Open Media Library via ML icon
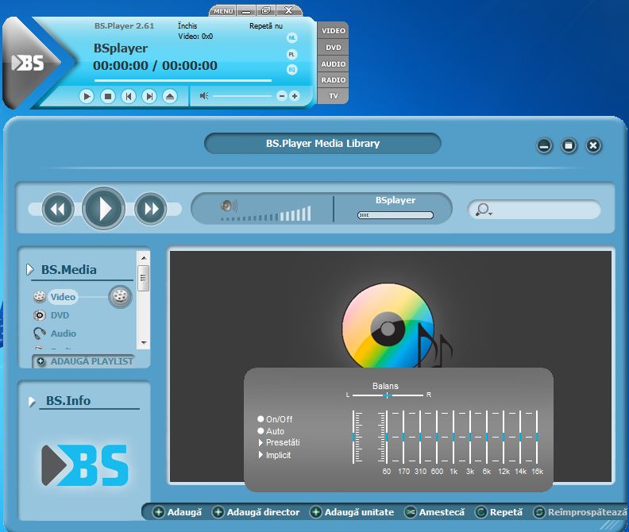Viewport: 629px width, 532px height. (x=291, y=38)
